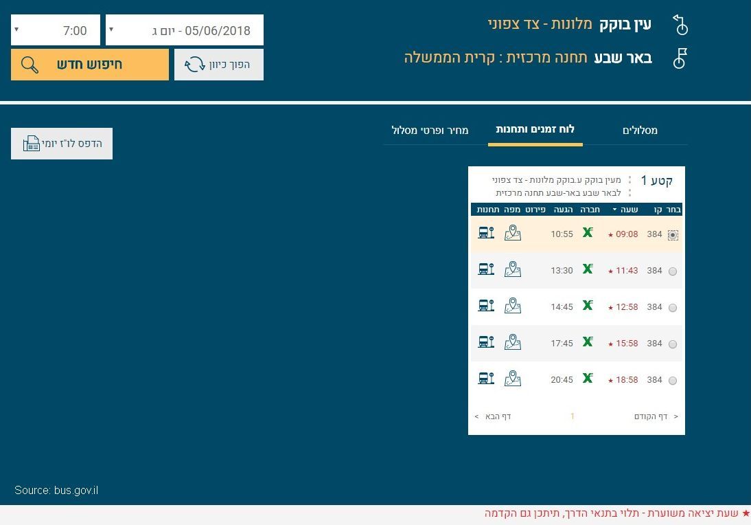This screenshot has height=525, width=751.
Task: Select line 384 radio for 12:58 departure
Action: tap(673, 308)
